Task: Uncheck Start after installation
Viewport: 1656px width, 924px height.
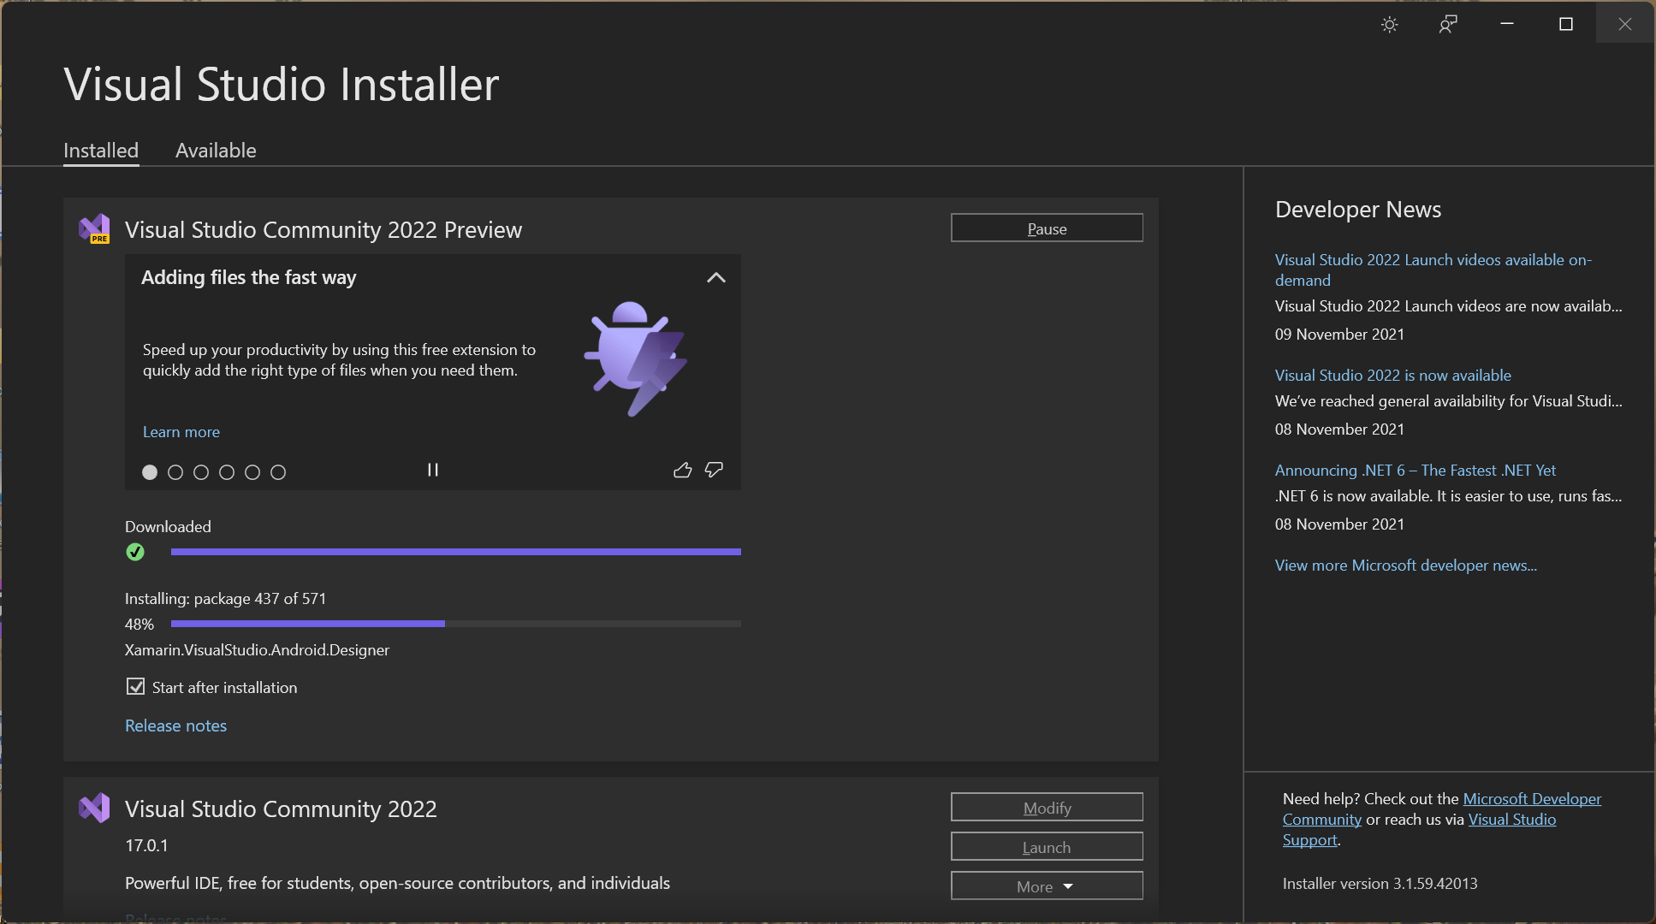Action: click(x=136, y=686)
